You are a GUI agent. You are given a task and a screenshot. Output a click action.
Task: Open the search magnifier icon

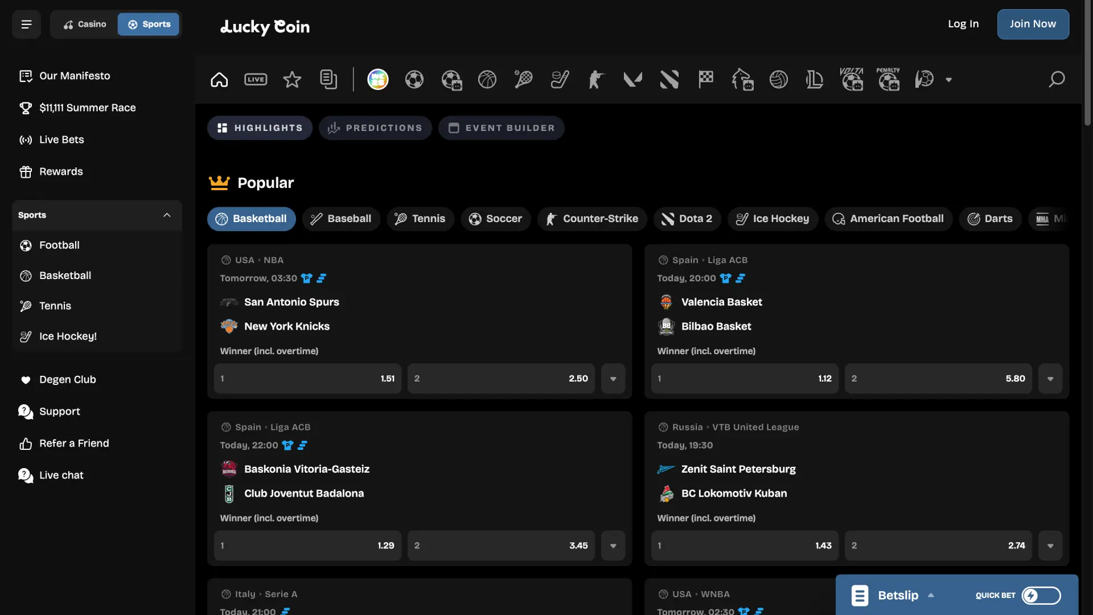(1057, 80)
